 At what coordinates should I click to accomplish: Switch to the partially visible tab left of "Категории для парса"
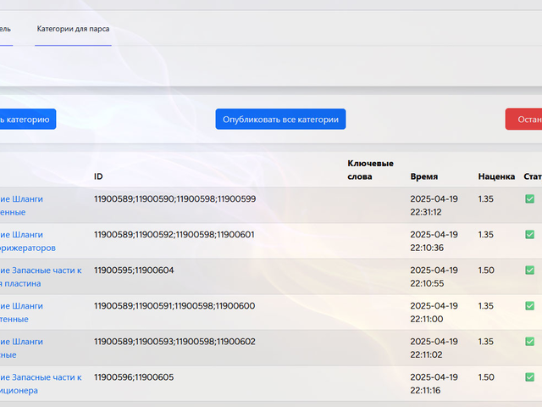(x=5, y=29)
